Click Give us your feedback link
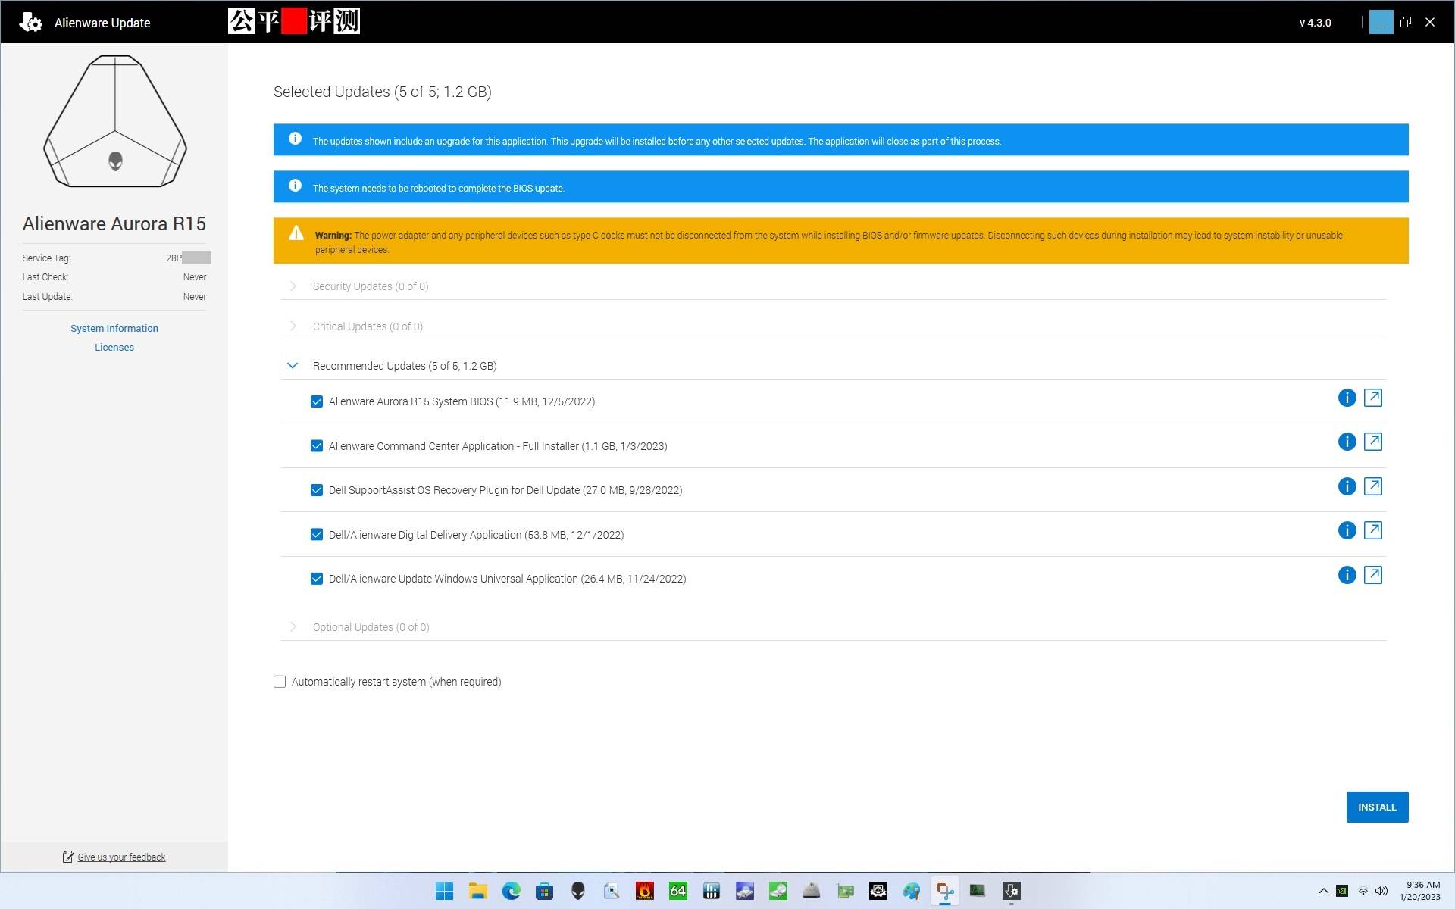 tap(121, 857)
